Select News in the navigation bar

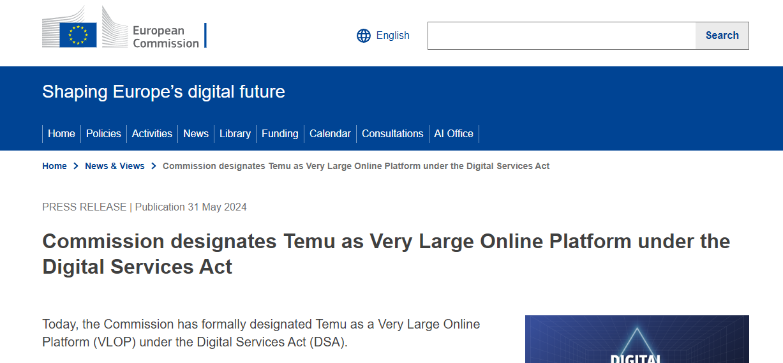tap(196, 134)
